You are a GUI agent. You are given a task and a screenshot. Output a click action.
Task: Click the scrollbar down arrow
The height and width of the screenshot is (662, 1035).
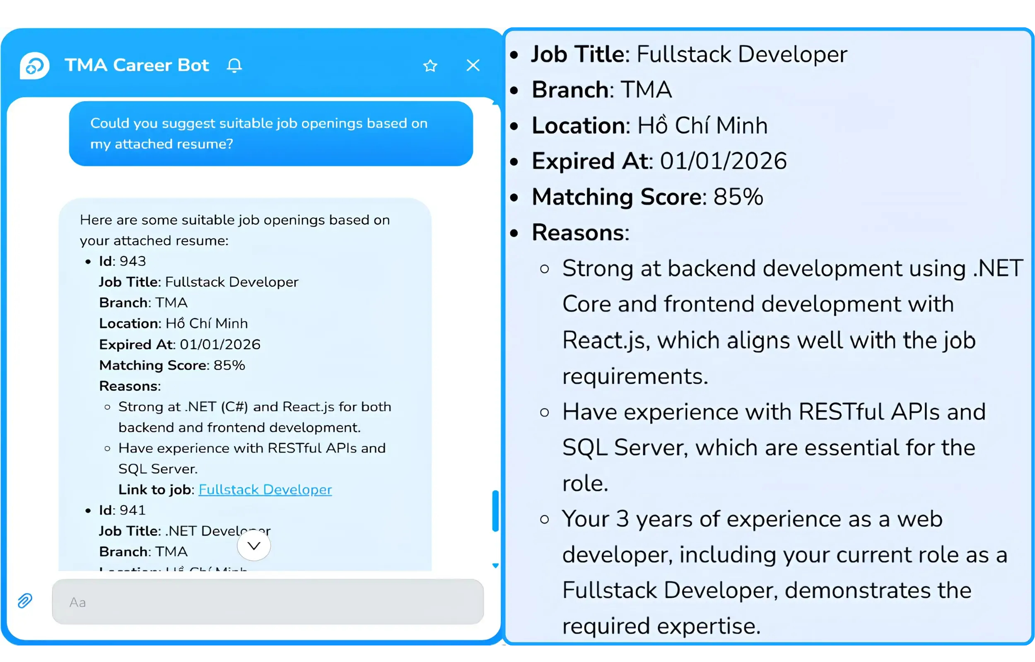click(x=495, y=566)
